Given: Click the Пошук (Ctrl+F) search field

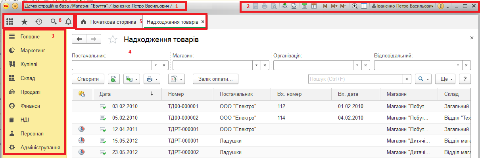Looking at the screenshot, I should tap(355, 79).
